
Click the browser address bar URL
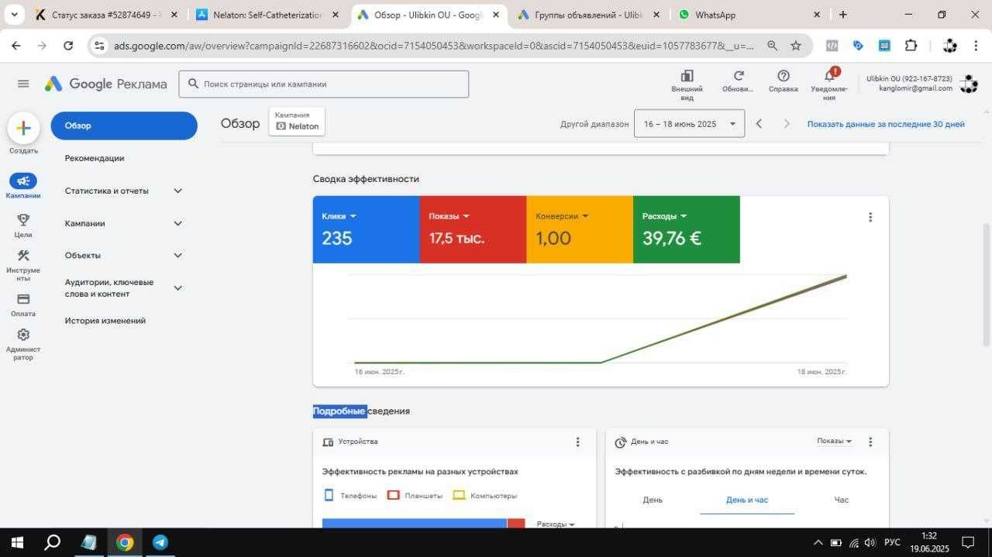tap(433, 46)
